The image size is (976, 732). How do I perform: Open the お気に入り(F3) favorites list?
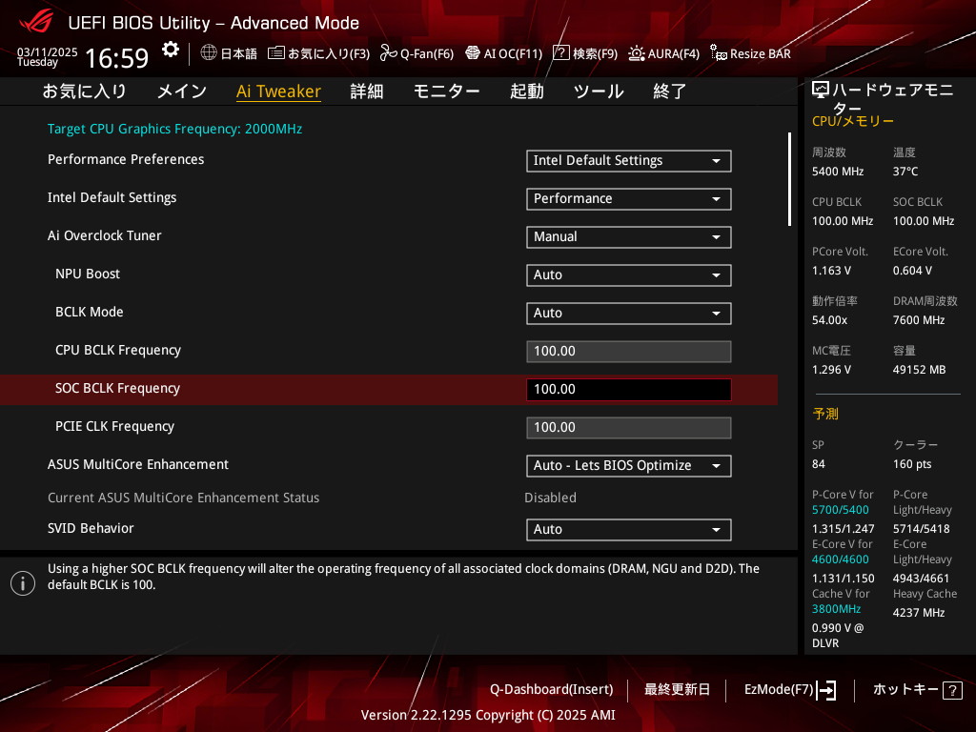[x=318, y=53]
